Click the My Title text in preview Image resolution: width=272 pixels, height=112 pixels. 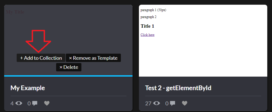coord(15,12)
